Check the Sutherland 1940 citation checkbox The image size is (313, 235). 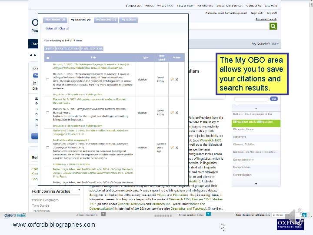click(47, 148)
